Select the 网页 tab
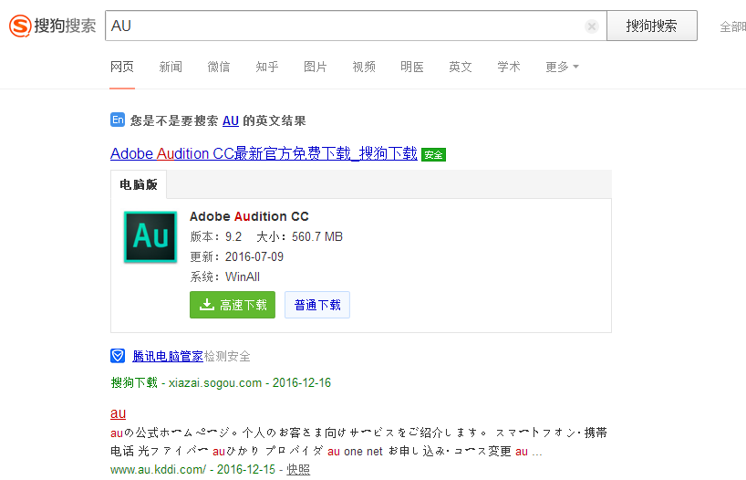Image resolution: width=746 pixels, height=480 pixels. (x=122, y=67)
